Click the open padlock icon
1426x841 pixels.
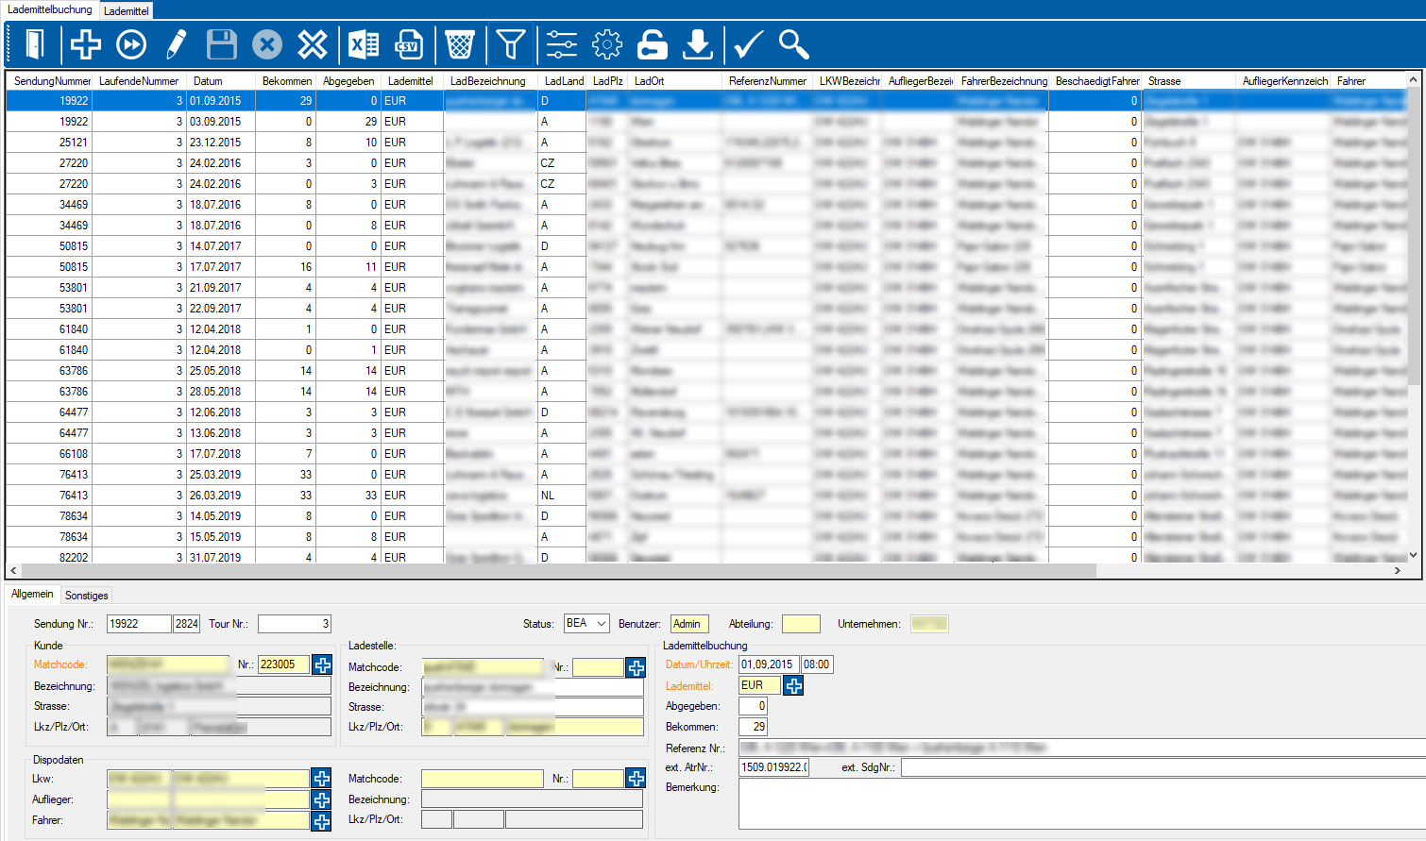point(653,44)
